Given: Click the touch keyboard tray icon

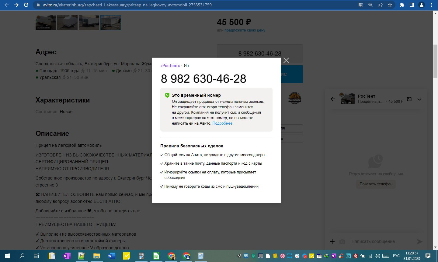Looking at the screenshot, I should click(386, 256).
